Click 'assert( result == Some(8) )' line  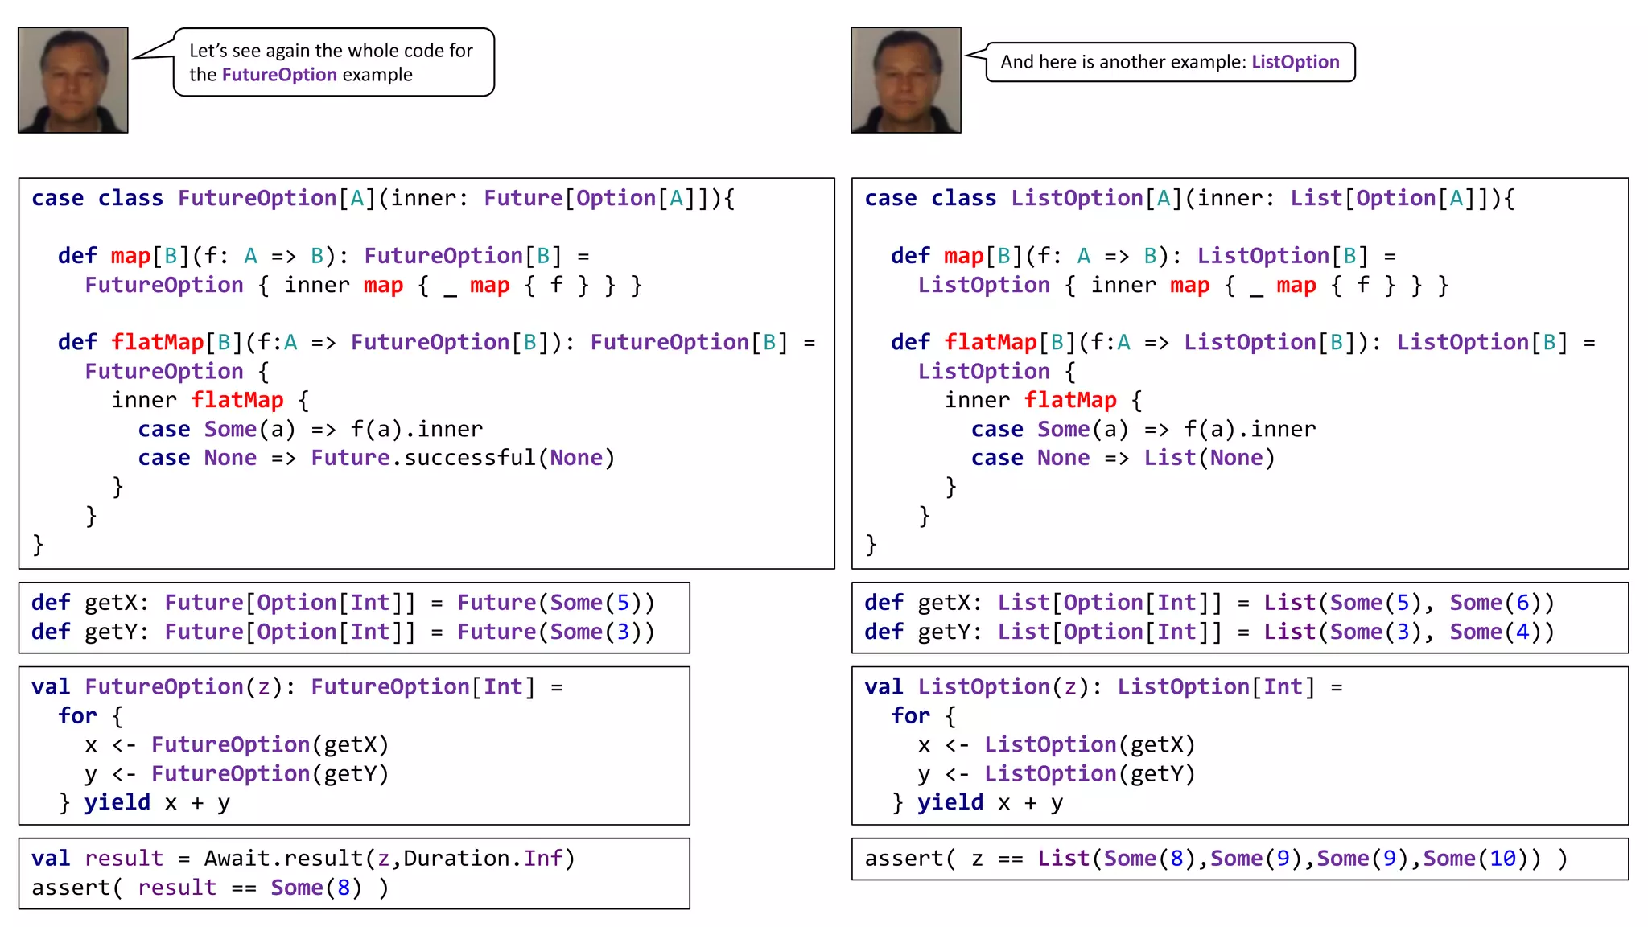(x=210, y=888)
